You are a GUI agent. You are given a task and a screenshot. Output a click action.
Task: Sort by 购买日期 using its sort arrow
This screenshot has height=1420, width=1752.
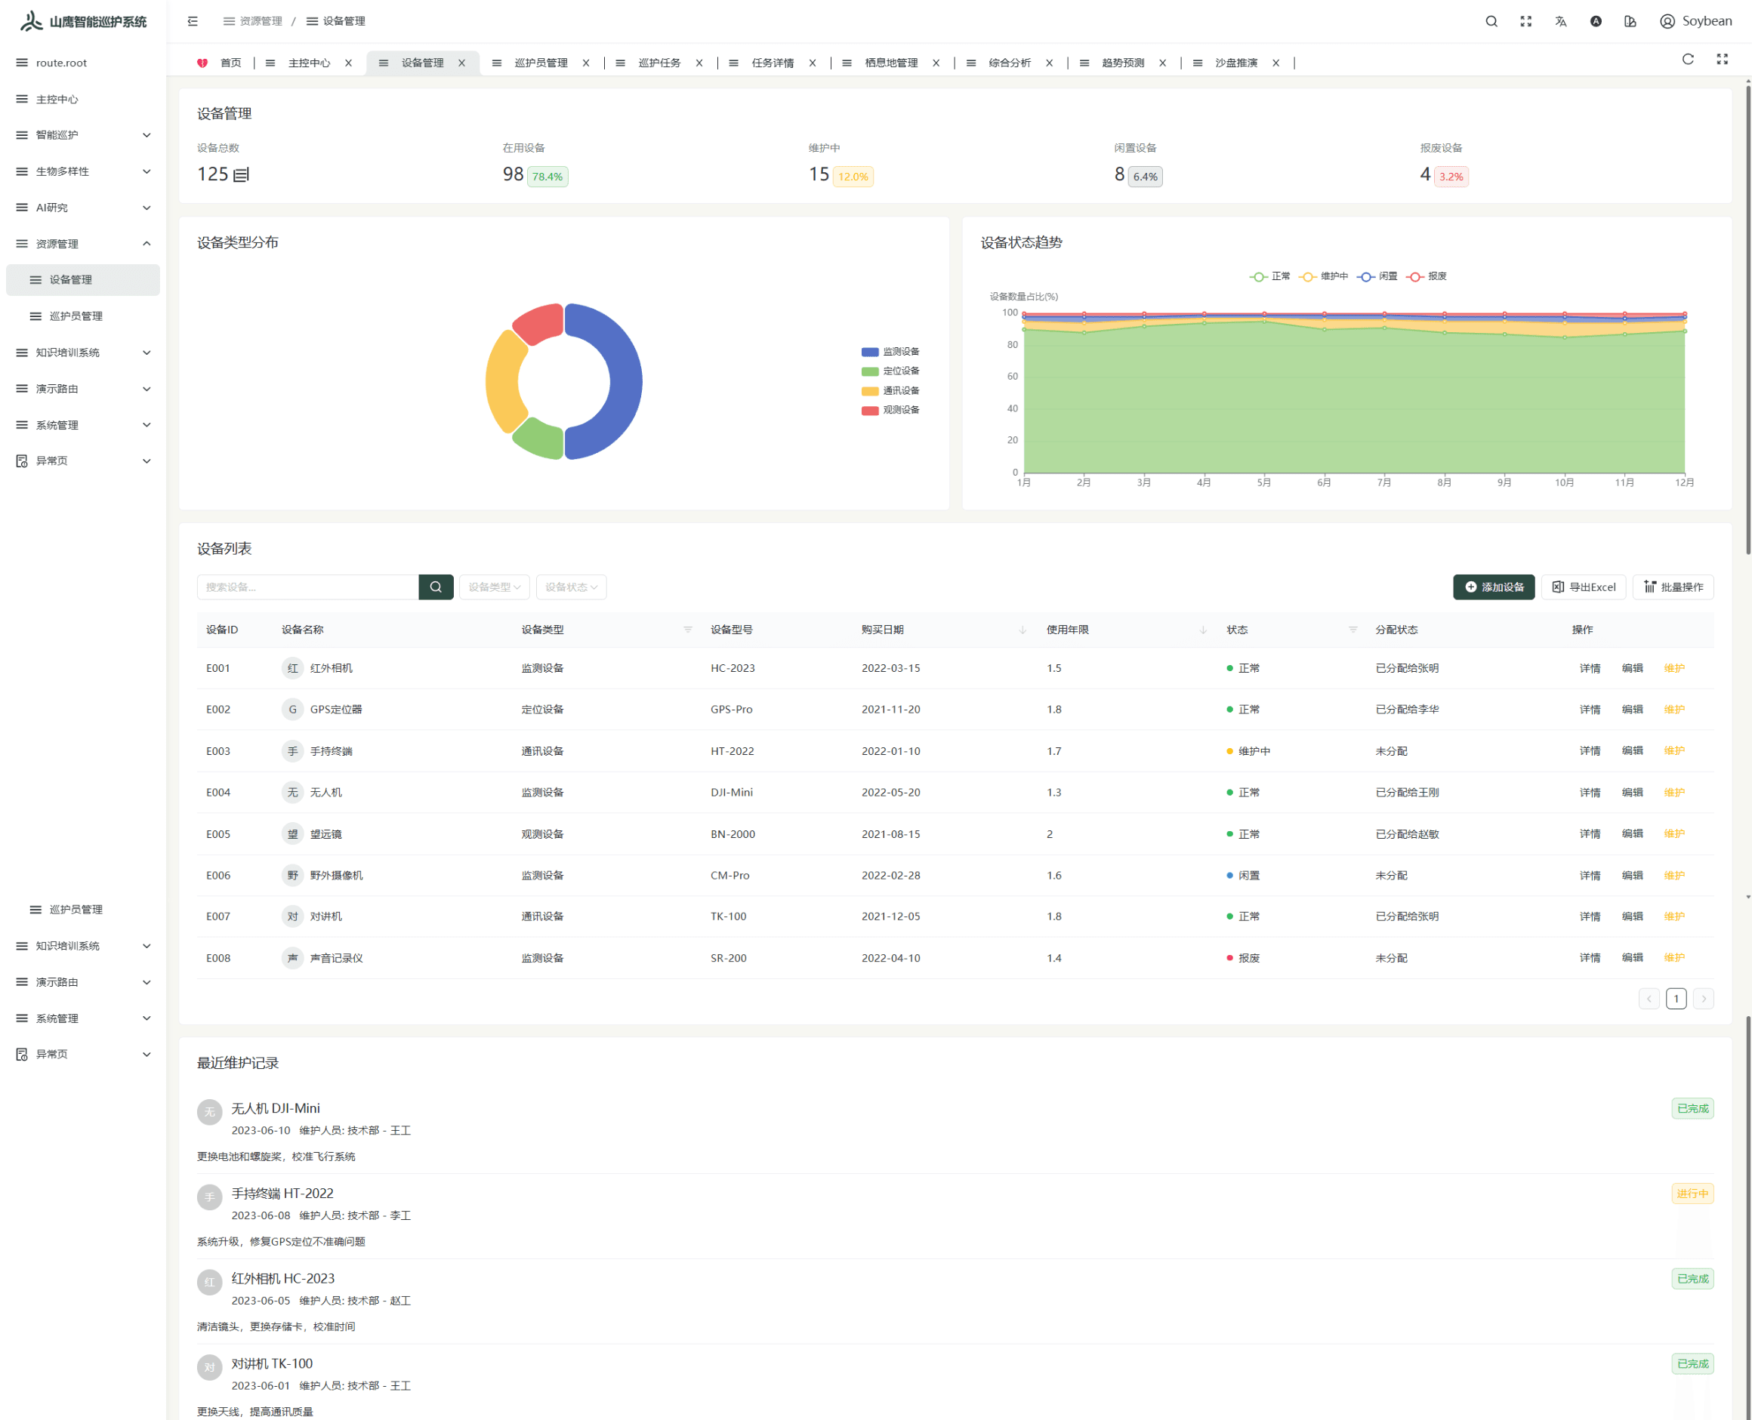[x=1021, y=630]
